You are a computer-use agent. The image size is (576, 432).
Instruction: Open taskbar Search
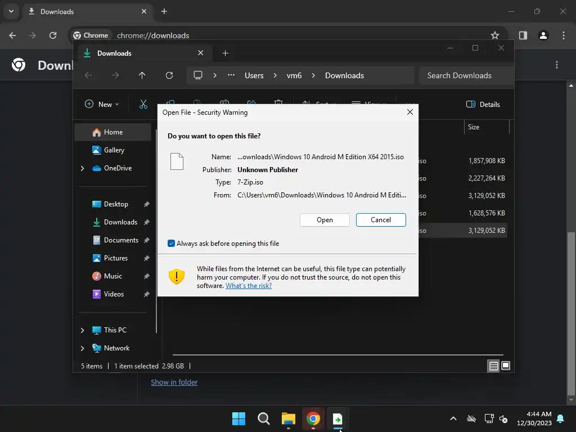coord(263,418)
